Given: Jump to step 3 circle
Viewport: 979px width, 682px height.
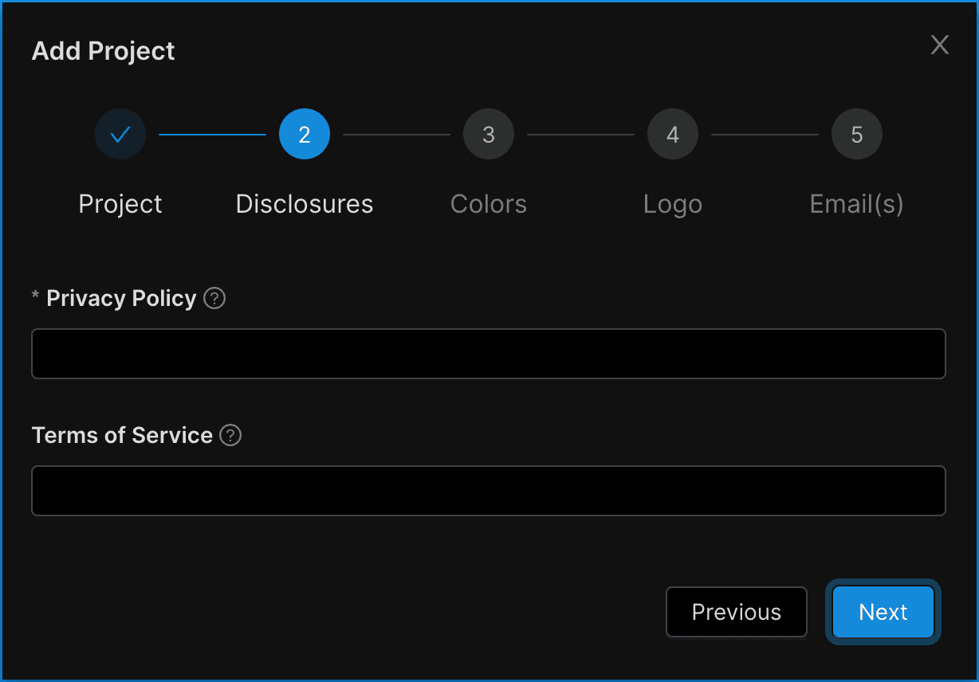Looking at the screenshot, I should pos(489,135).
